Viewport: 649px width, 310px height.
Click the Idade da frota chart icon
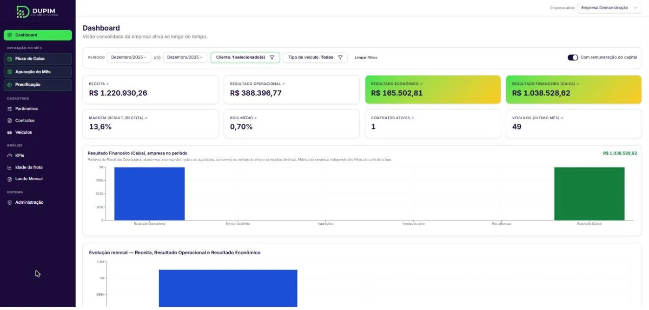pyautogui.click(x=10, y=168)
